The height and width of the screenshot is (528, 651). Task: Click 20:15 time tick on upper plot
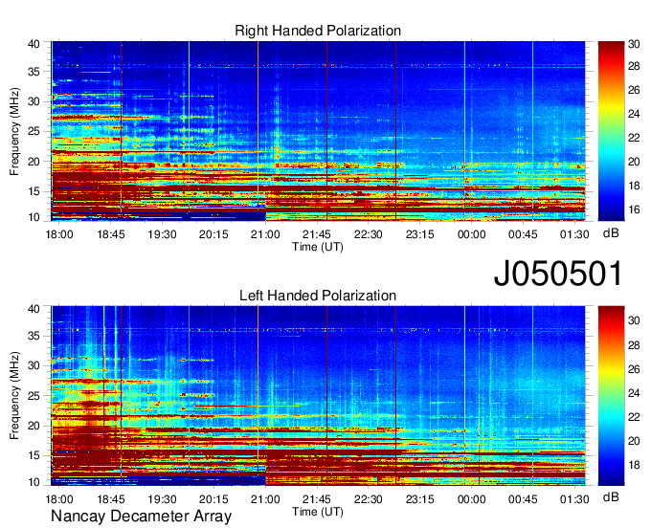(213, 234)
